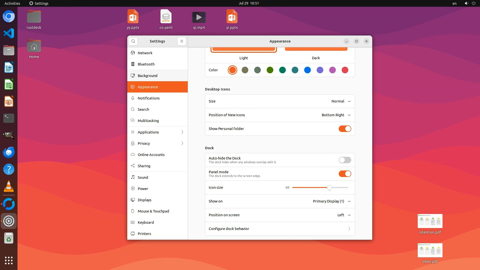
Task: Enable Auto-hide the Dock switch
Action: (345, 160)
